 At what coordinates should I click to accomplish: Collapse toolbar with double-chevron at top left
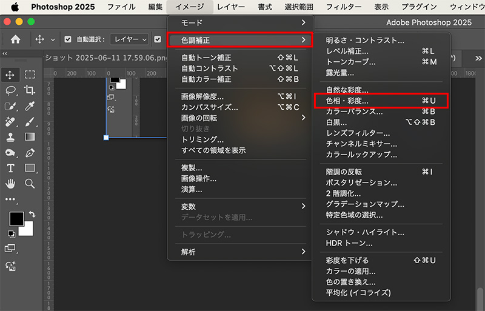point(5,53)
